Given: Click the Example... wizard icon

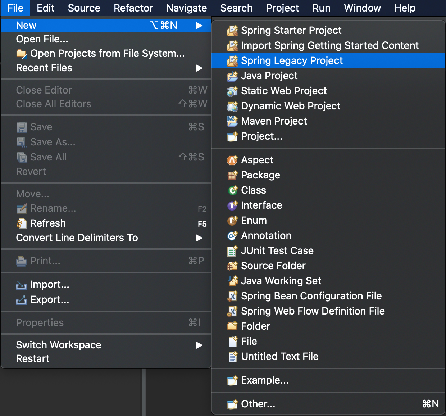Looking at the screenshot, I should [232, 380].
